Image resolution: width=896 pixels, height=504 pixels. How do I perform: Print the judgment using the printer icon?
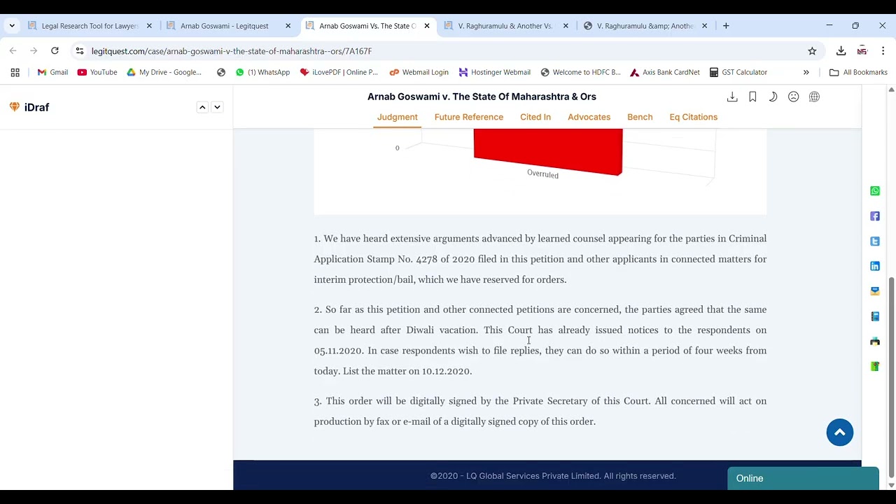875,342
